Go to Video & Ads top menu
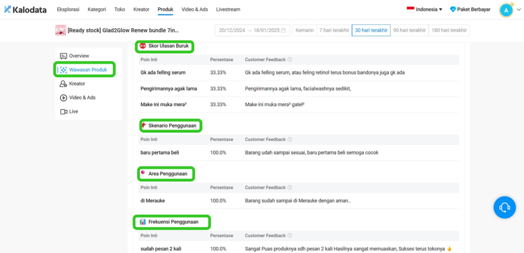524x253 pixels. (x=195, y=9)
